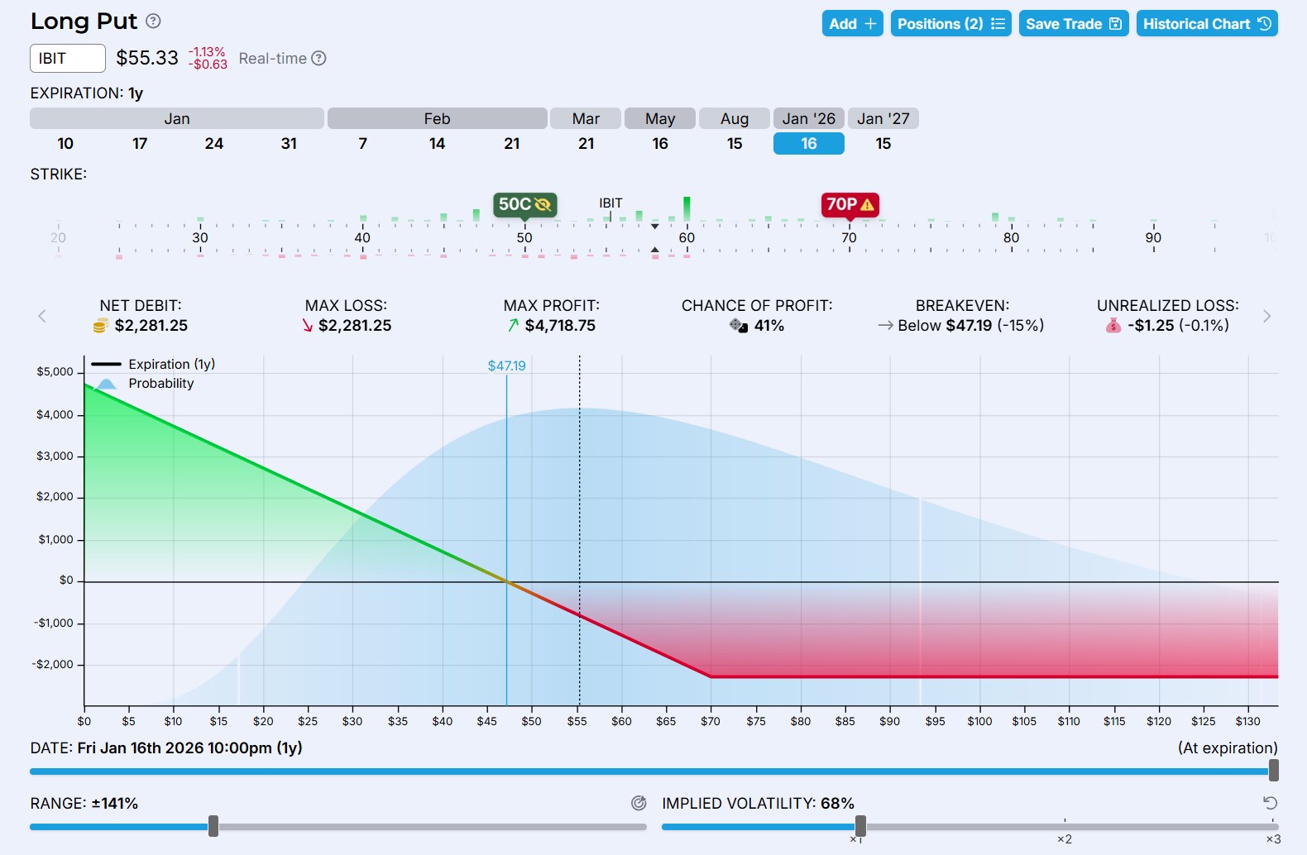Viewport: 1307px width, 855px height.
Task: Click the help icon beside Long Put title
Action: pos(153,21)
